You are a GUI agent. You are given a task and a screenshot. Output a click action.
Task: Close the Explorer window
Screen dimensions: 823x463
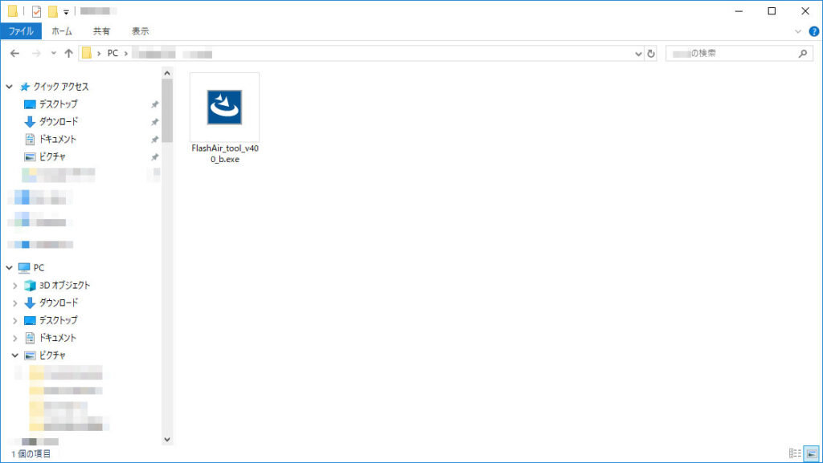[805, 11]
